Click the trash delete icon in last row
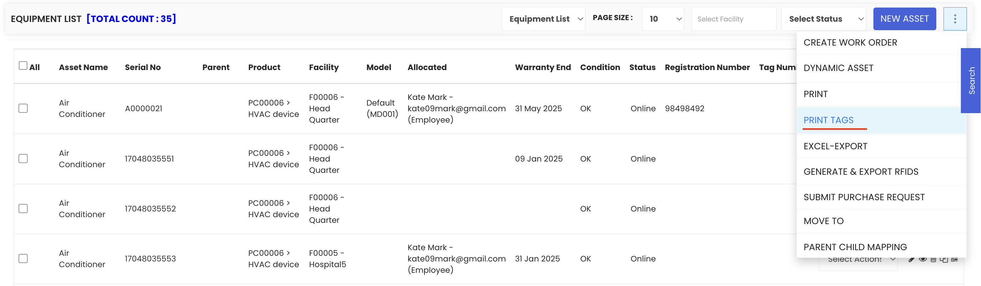 pos(933,260)
